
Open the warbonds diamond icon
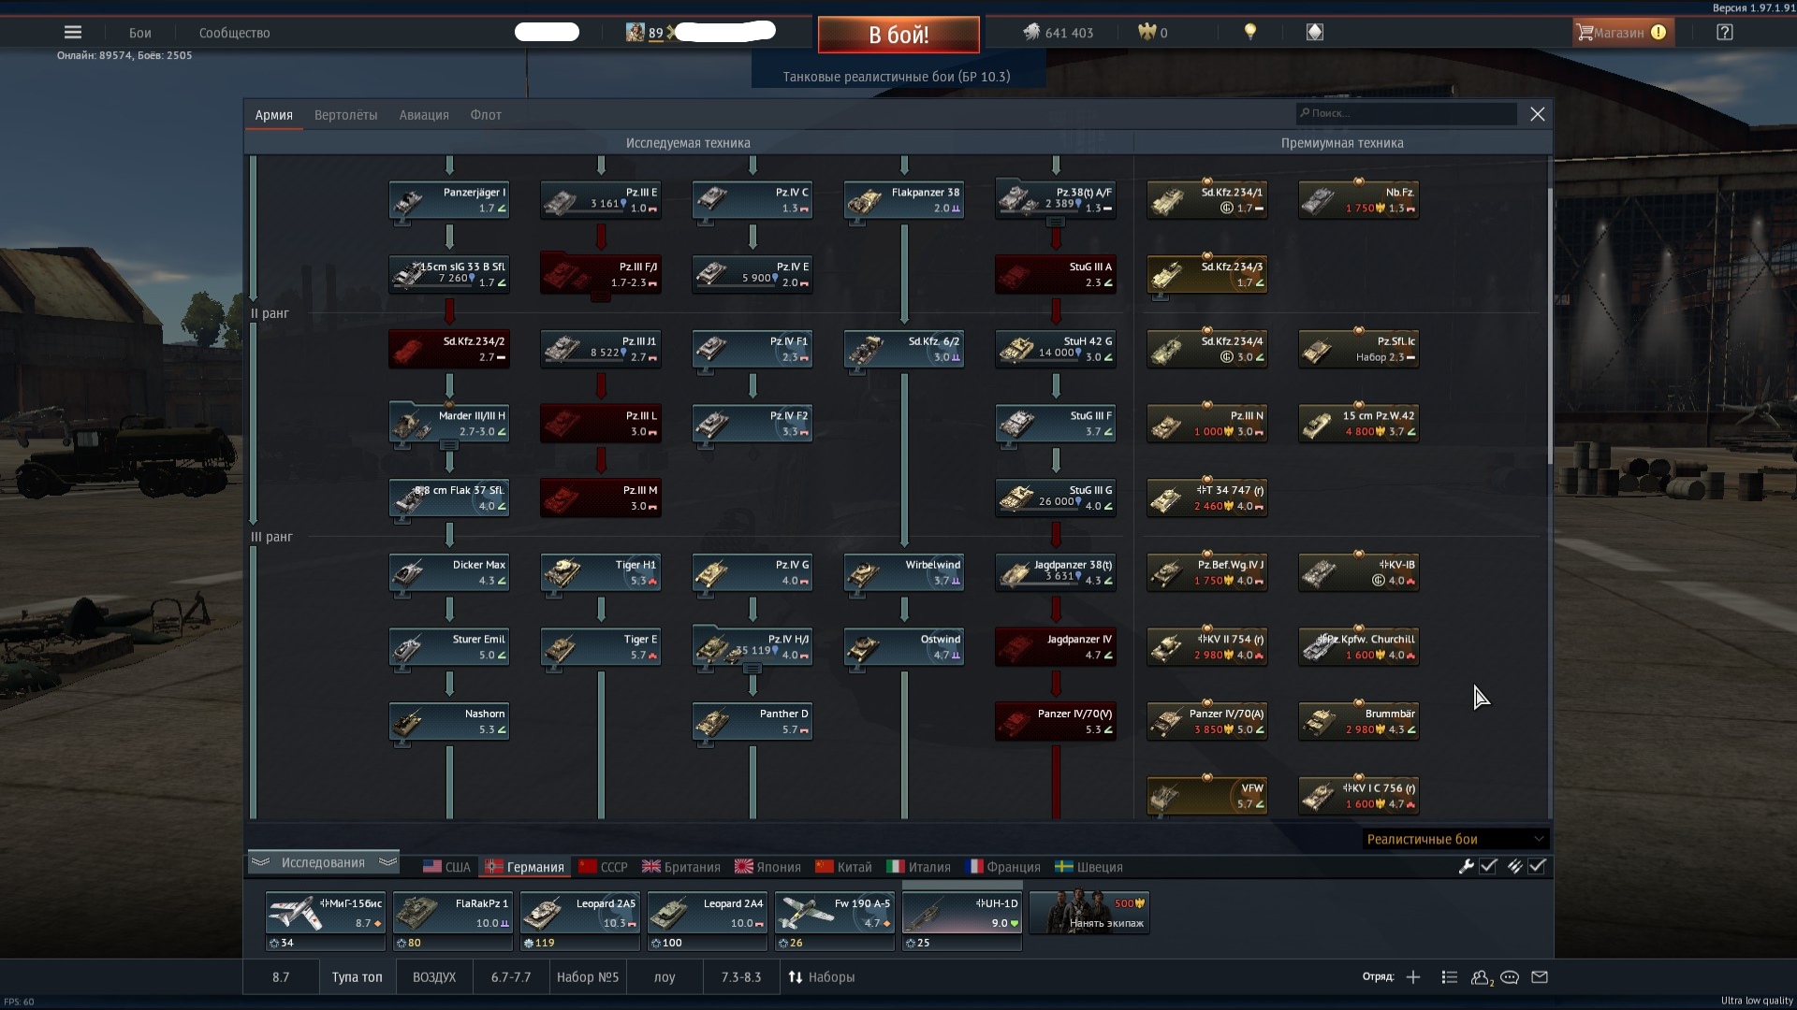click(1315, 32)
